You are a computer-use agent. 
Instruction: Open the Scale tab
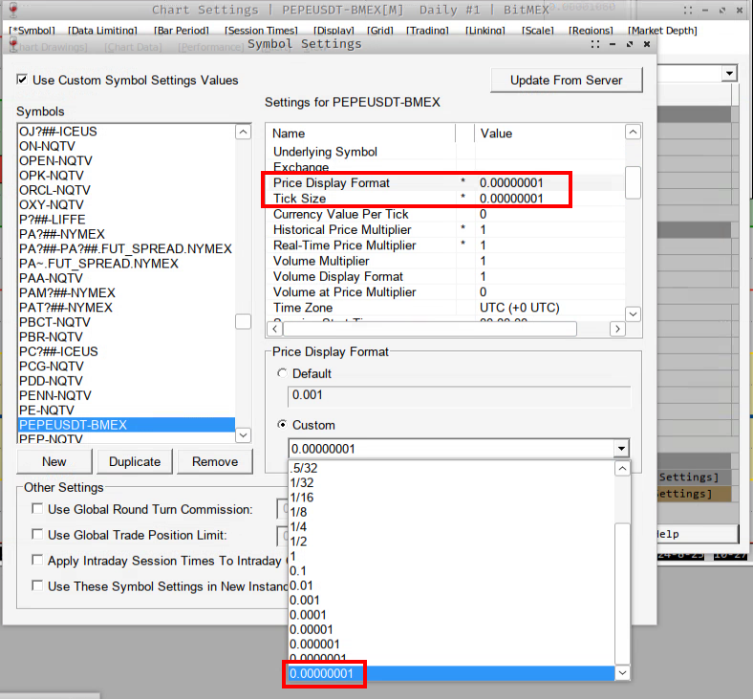(x=538, y=31)
